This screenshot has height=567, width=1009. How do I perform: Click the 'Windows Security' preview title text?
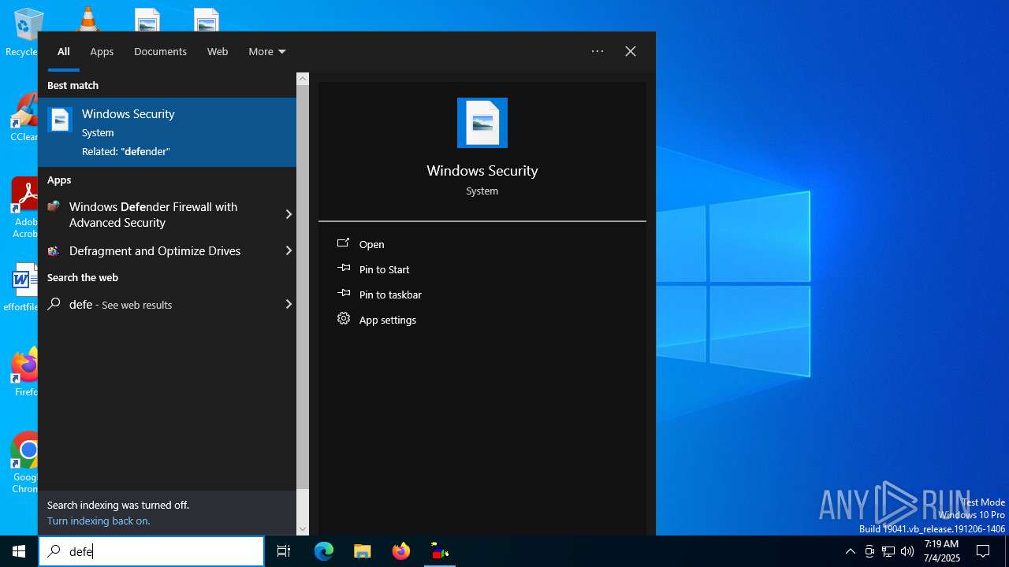pos(482,170)
